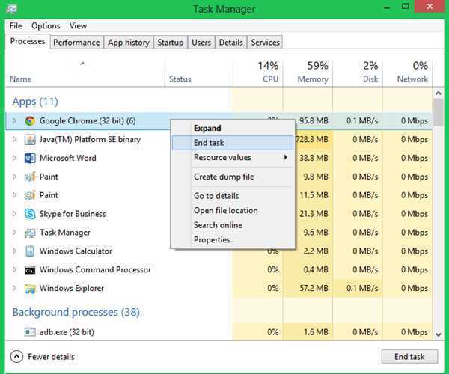Click the Windows Explorer folder icon
Screen dimensions: 449x374
(x=30, y=289)
